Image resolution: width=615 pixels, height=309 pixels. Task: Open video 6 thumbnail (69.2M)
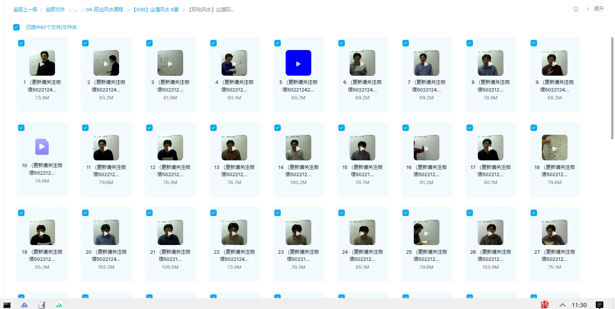(363, 63)
